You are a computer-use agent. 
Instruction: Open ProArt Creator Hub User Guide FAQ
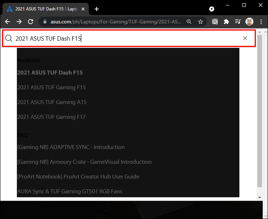(x=78, y=177)
